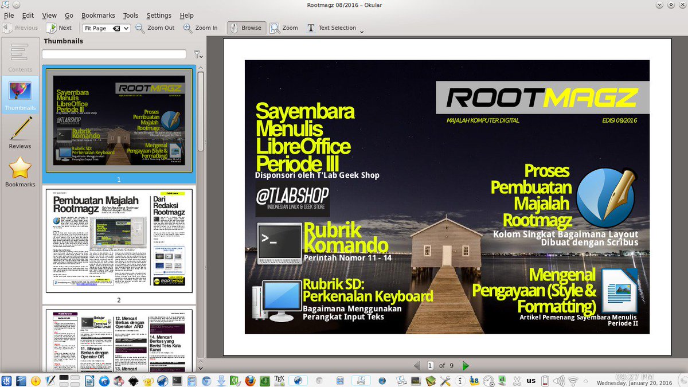Screen dimensions: 688x387
Task: Open the Reviews sidebar panel
Action: tap(20, 134)
